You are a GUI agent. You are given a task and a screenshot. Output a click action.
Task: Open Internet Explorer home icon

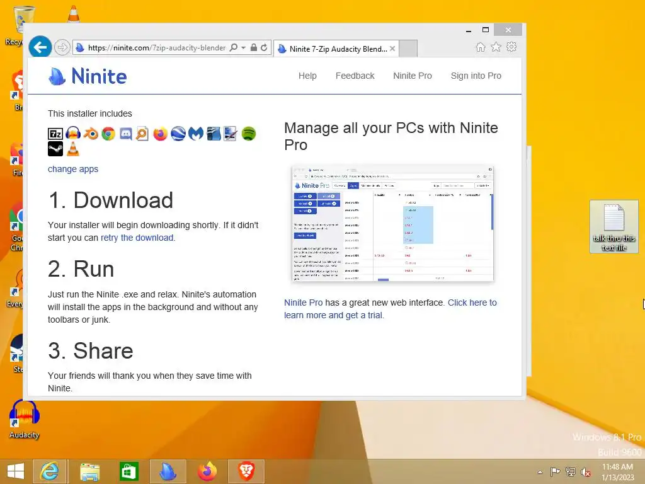click(x=480, y=47)
